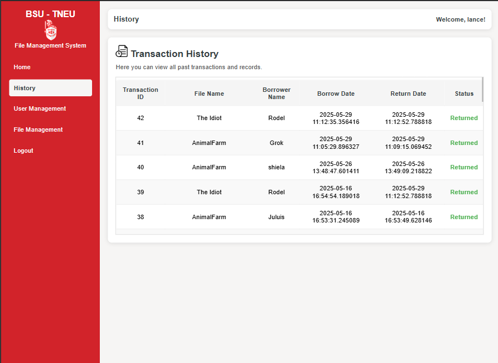Click the BSU-TNEU school logo emblem

tap(50, 30)
